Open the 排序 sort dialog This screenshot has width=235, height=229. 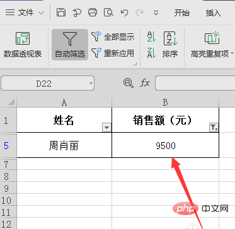point(170,45)
